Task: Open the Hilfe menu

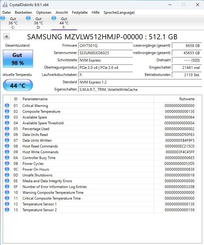Action: 95,12
